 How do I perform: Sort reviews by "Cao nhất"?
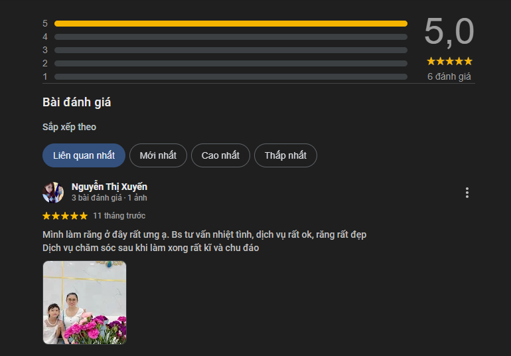point(220,155)
